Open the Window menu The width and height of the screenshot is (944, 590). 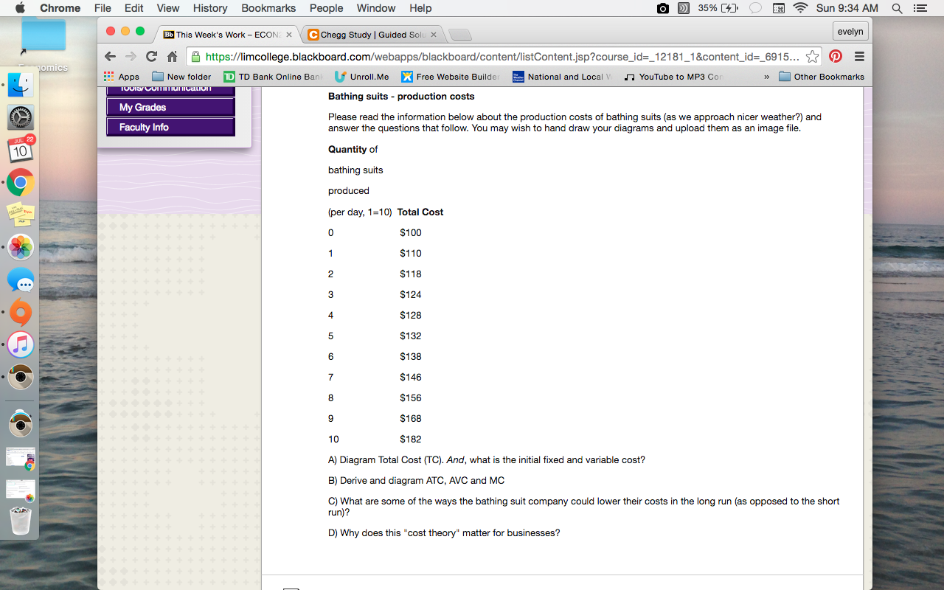point(376,8)
